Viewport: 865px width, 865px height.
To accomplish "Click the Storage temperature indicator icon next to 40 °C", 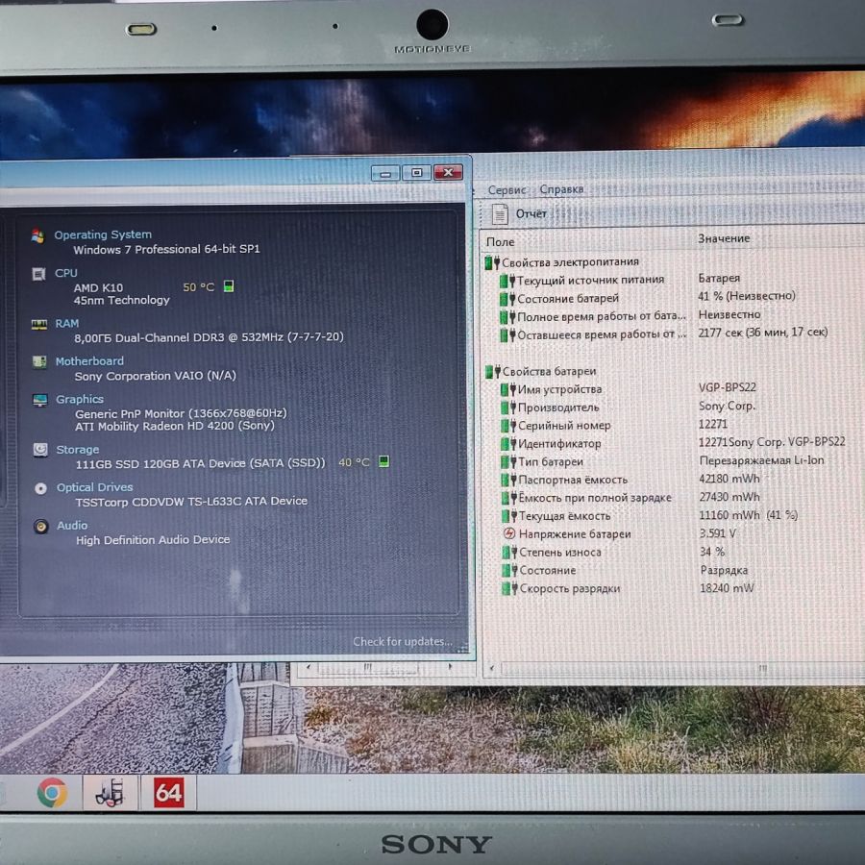I will point(383,461).
